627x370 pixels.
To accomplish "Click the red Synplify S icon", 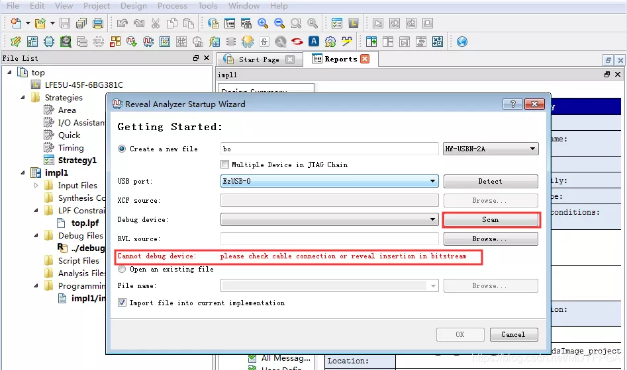I will pos(297,42).
